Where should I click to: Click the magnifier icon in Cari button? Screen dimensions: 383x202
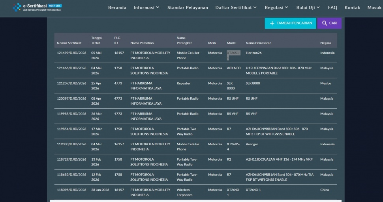[325, 23]
